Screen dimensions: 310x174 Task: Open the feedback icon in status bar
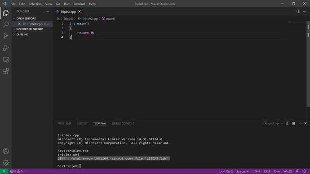[297, 171]
